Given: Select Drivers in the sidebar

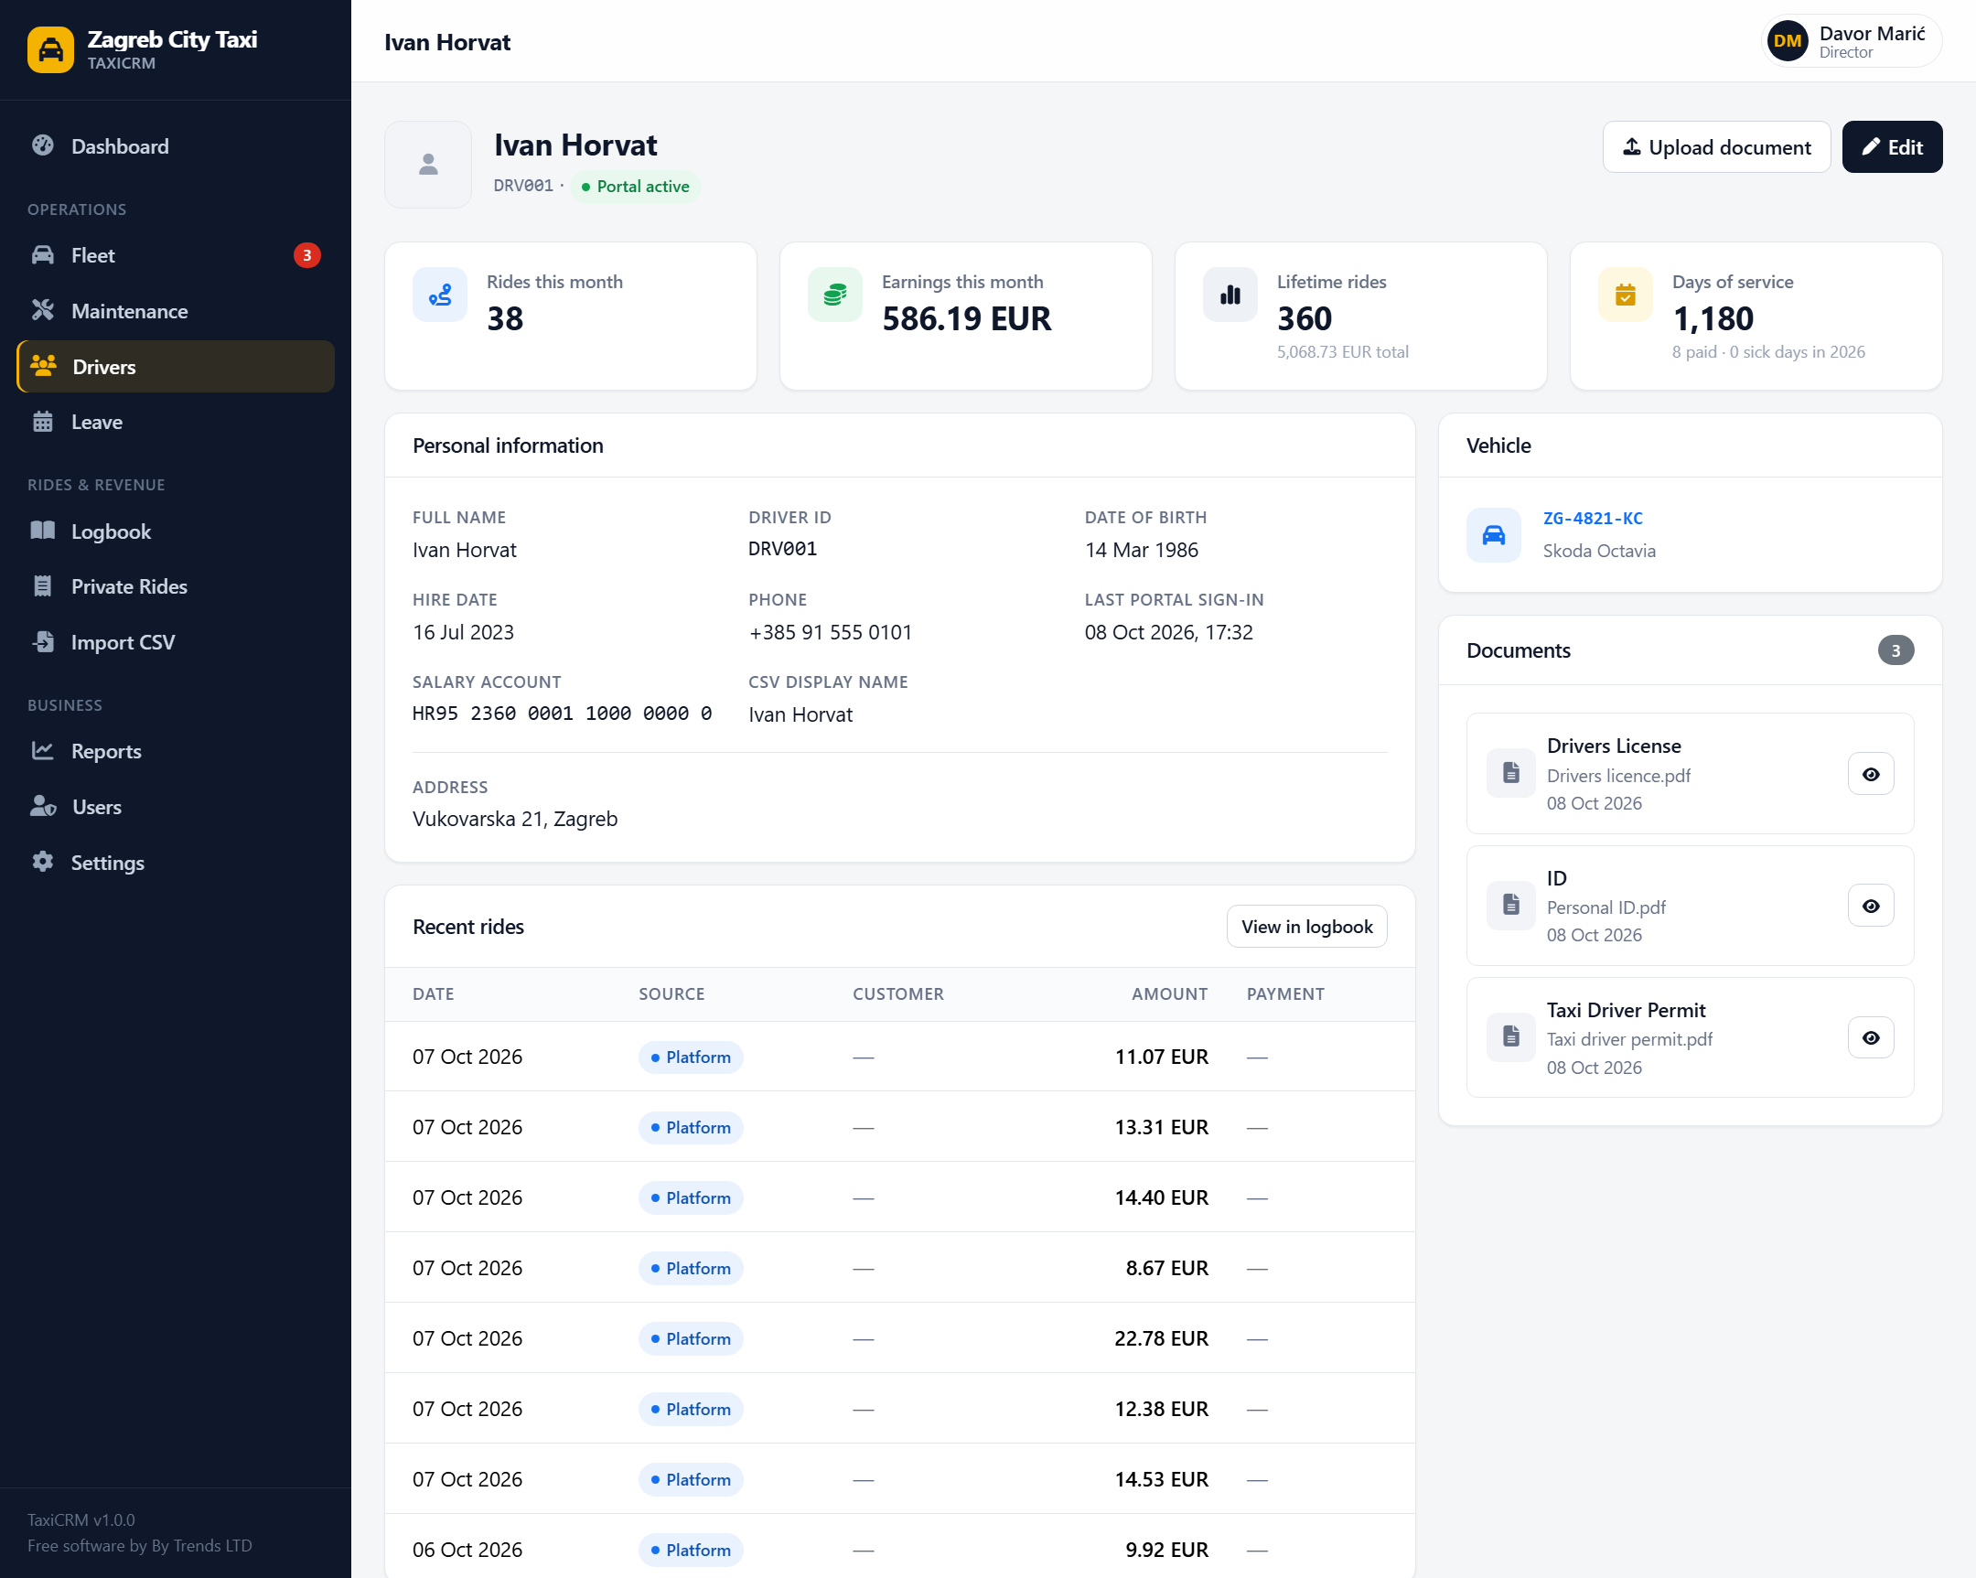Looking at the screenshot, I should (175, 367).
